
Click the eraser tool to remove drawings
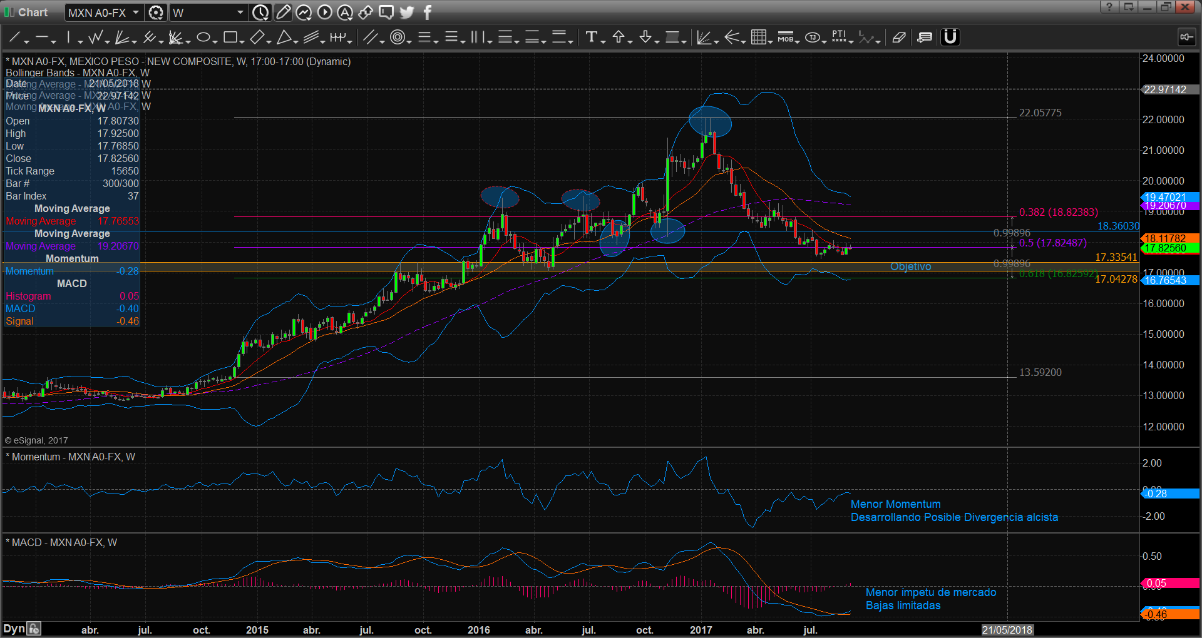[x=898, y=38]
